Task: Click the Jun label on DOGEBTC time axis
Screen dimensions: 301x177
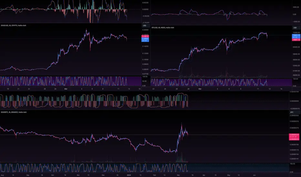Action: (x=254, y=175)
